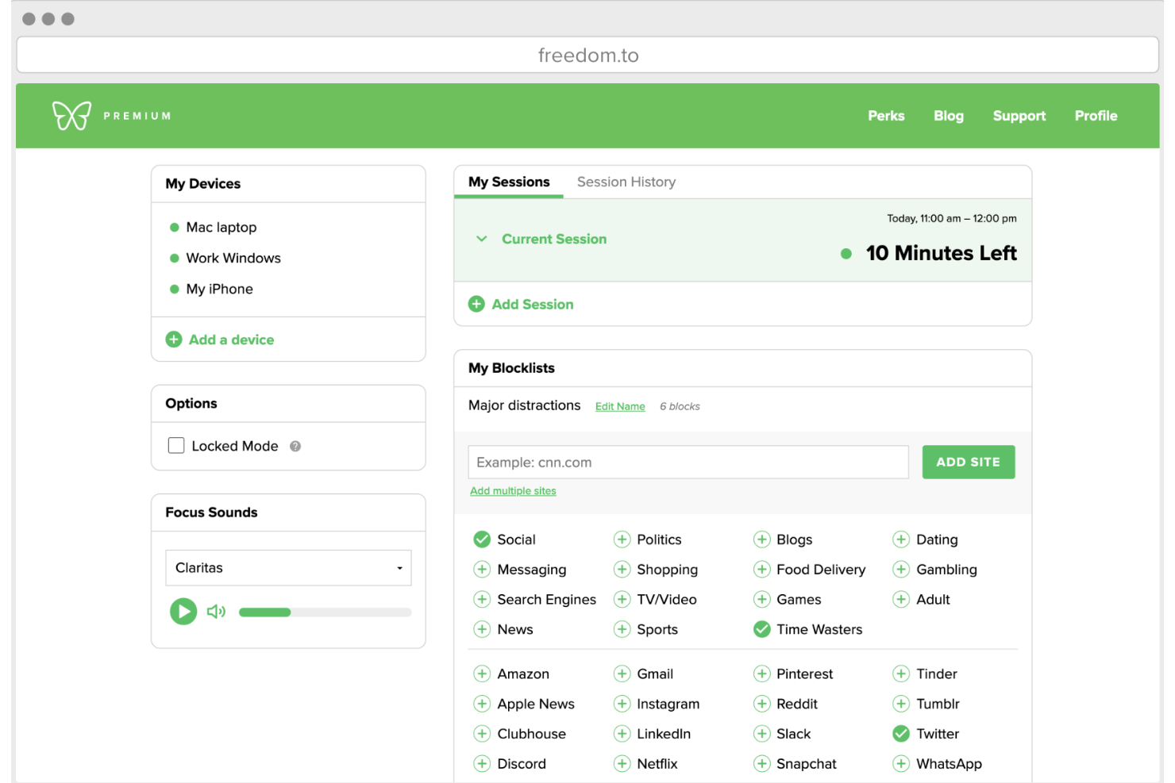This screenshot has width=1175, height=783.
Task: Collapse the Current Session chevron
Action: point(481,239)
